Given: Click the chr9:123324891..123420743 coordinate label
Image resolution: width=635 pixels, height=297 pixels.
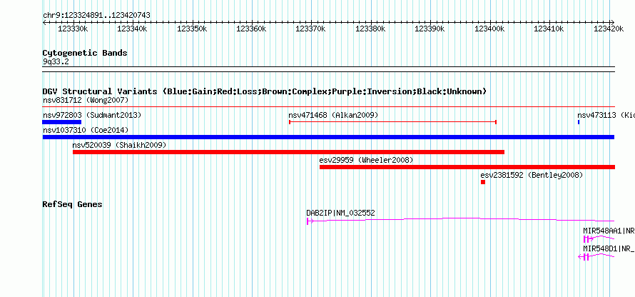Looking at the screenshot, I should click(96, 16).
